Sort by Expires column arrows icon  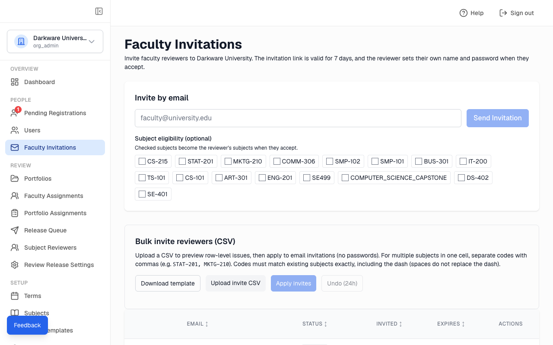click(x=463, y=324)
